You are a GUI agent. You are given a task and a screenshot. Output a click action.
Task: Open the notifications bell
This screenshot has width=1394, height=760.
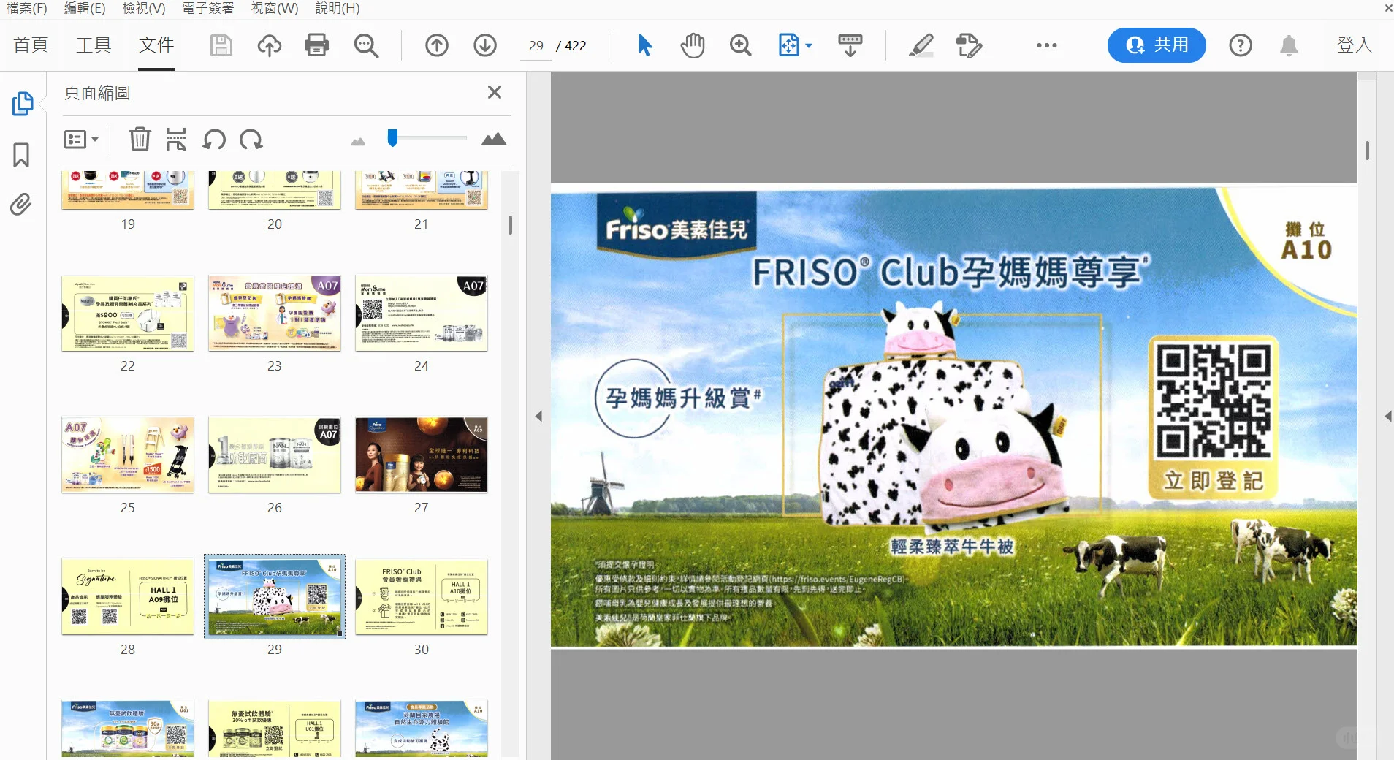point(1289,45)
